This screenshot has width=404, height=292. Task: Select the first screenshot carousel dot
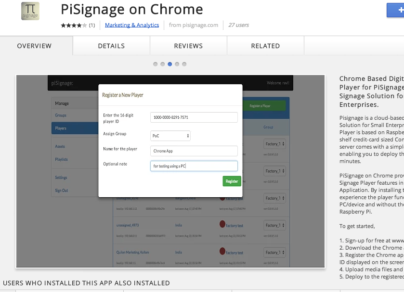point(155,64)
